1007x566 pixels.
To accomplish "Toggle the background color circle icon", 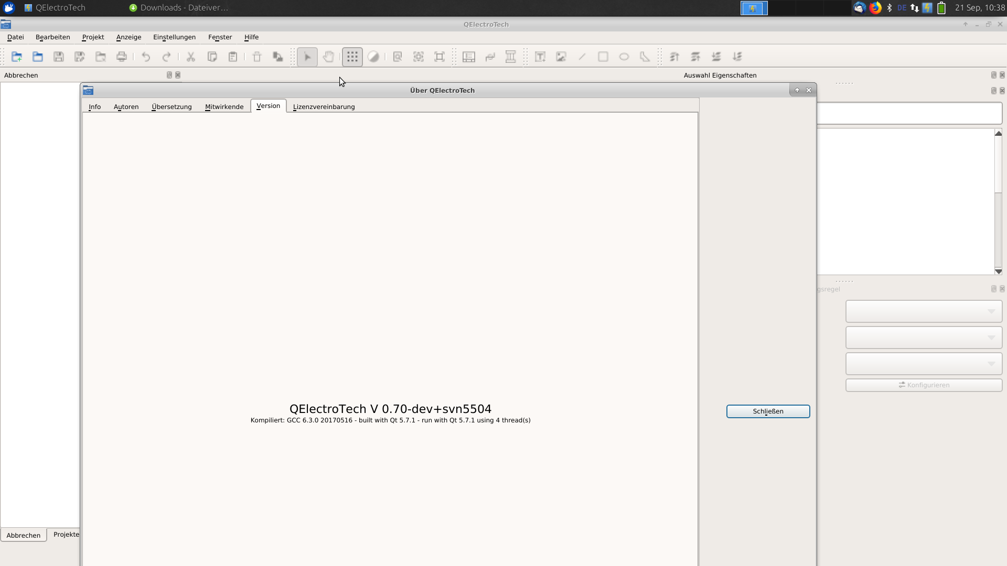I will 373,57.
